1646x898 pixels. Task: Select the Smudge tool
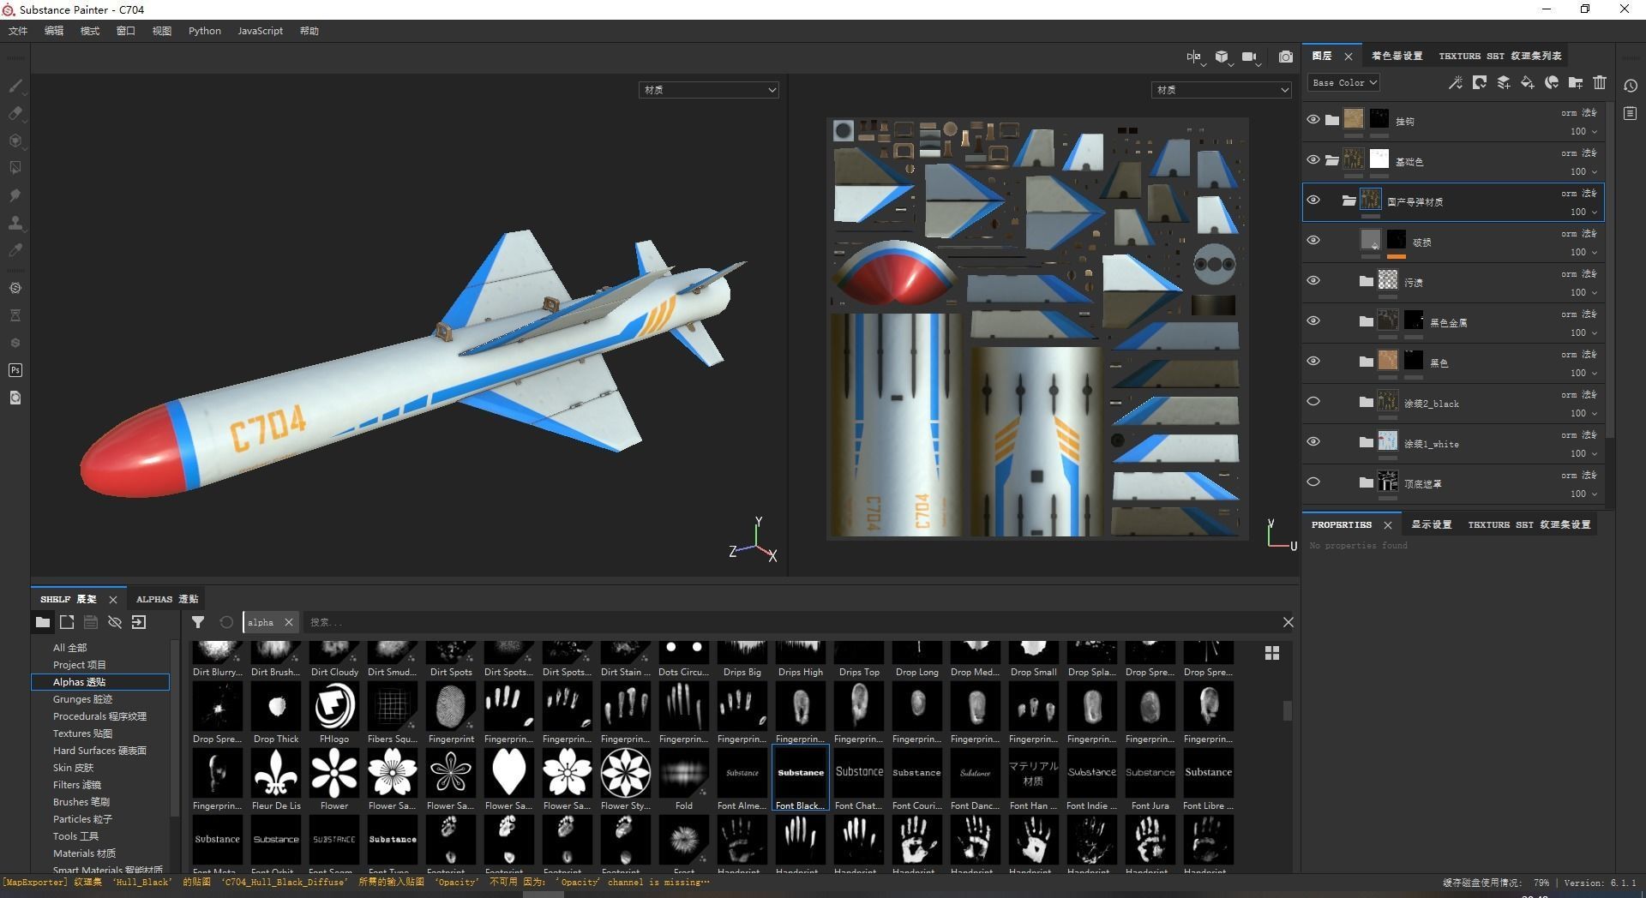(x=15, y=195)
